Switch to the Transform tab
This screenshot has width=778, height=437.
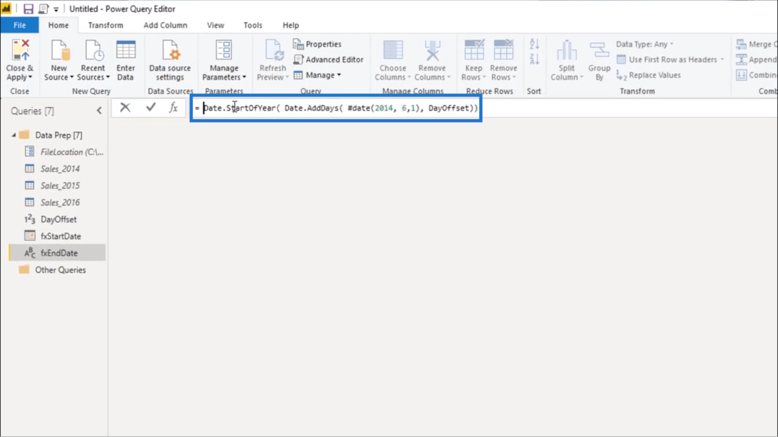click(x=106, y=25)
